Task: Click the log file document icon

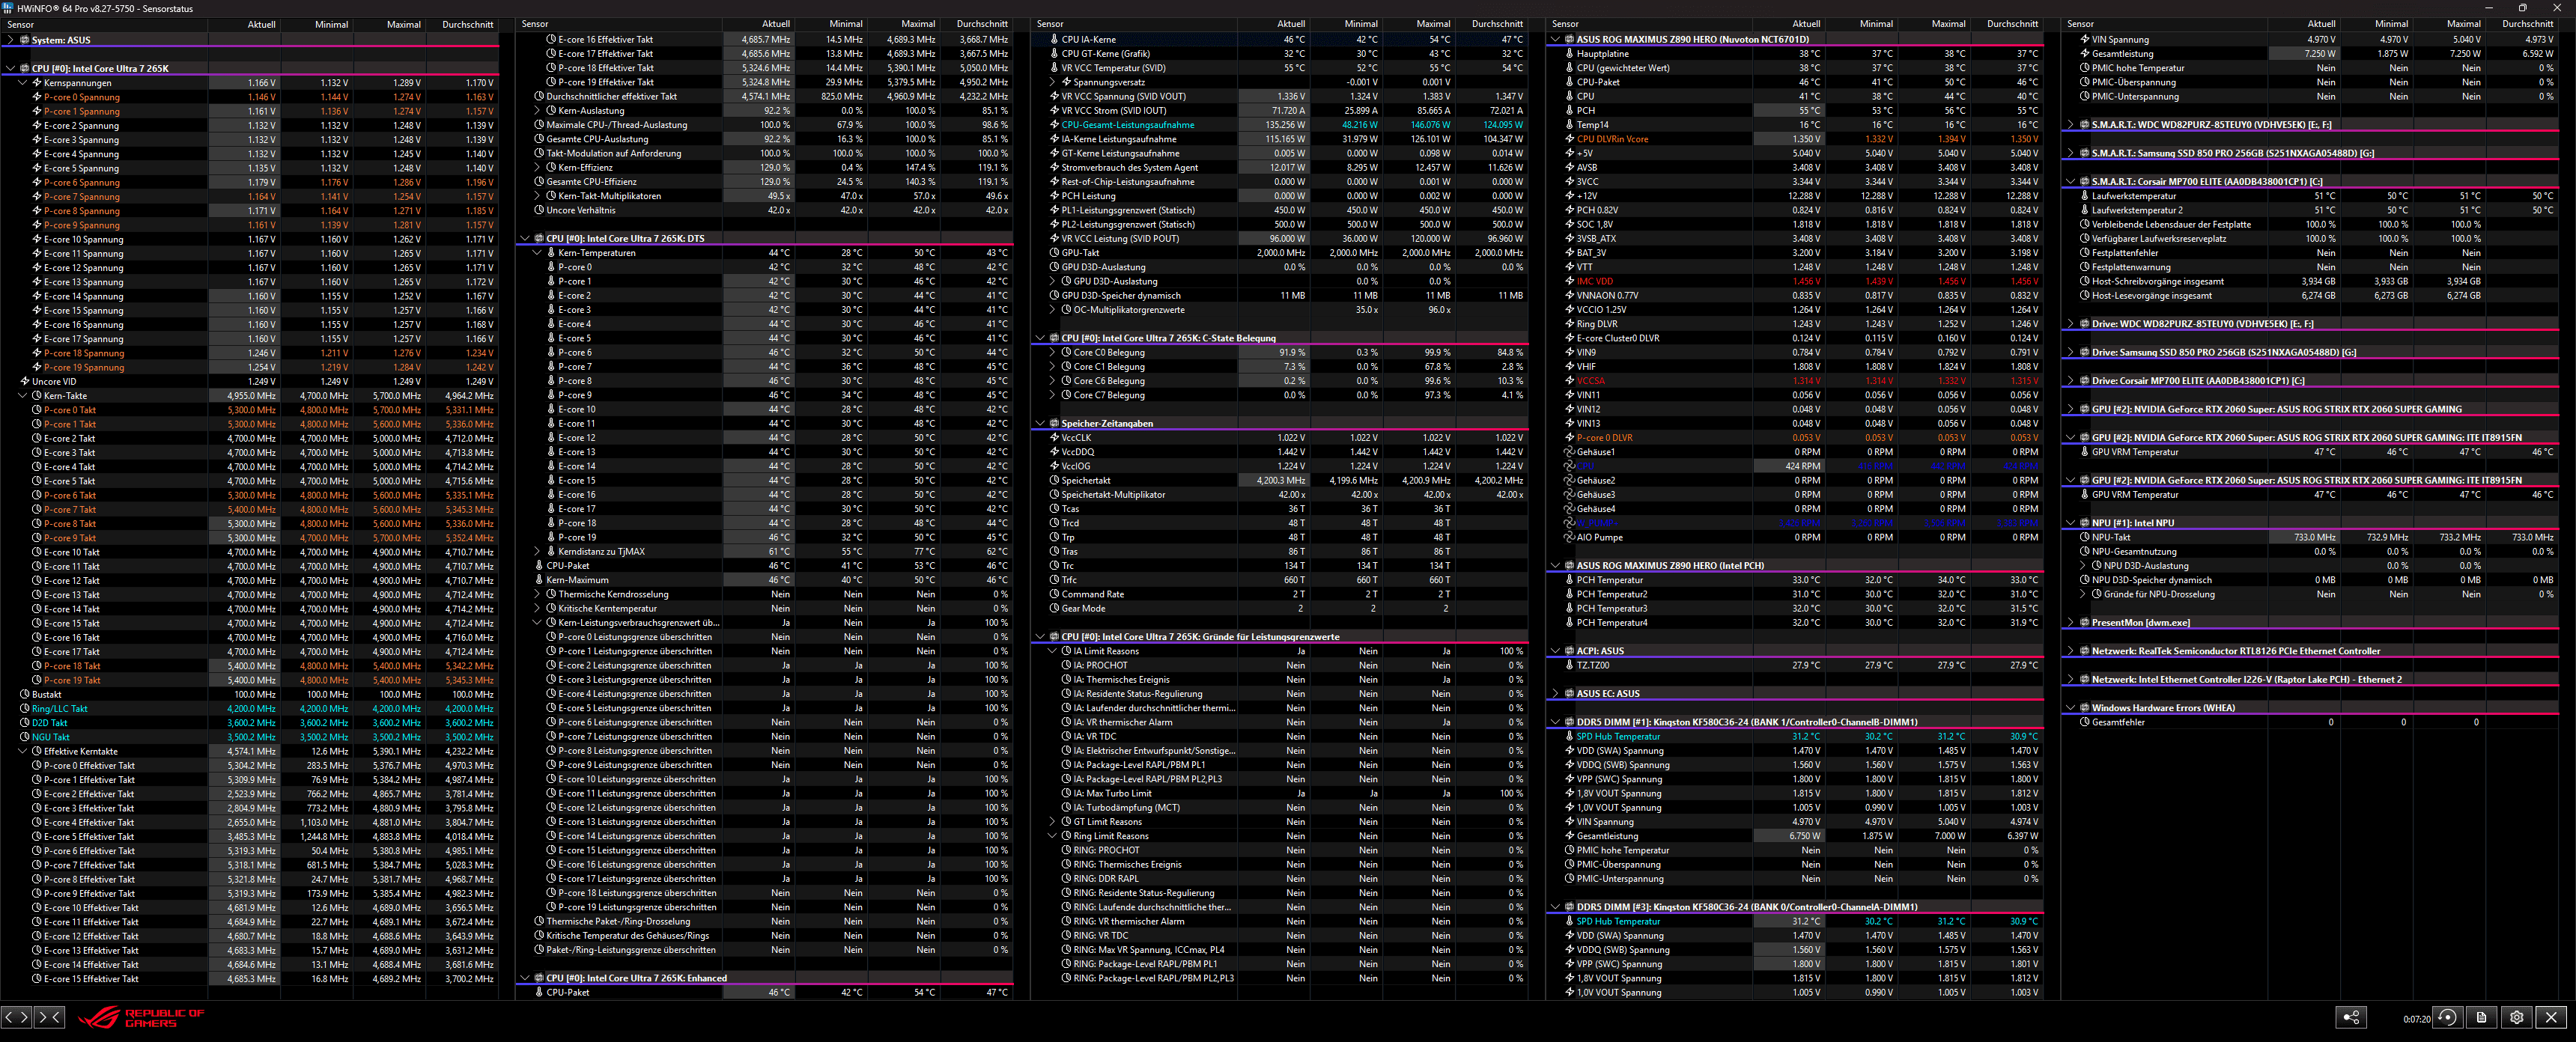Action: 2482,1017
